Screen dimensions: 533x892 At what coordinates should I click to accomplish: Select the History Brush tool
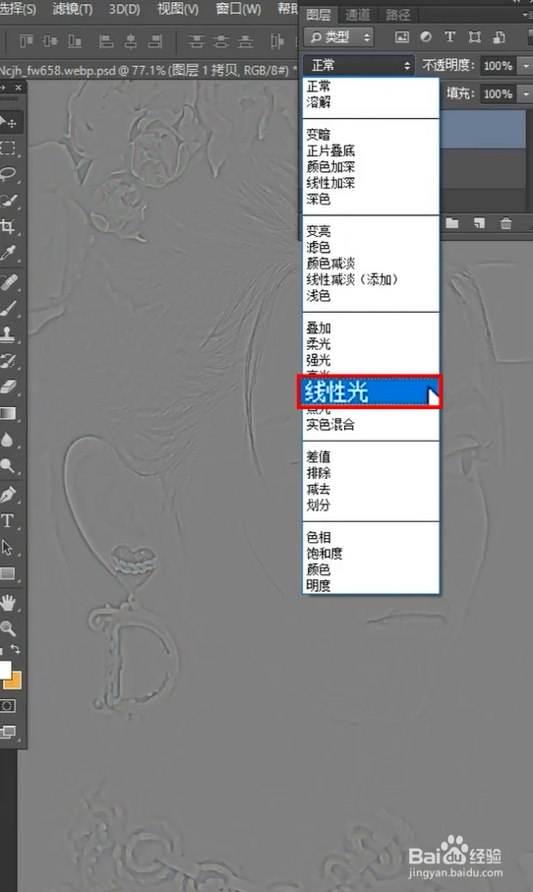(8, 360)
